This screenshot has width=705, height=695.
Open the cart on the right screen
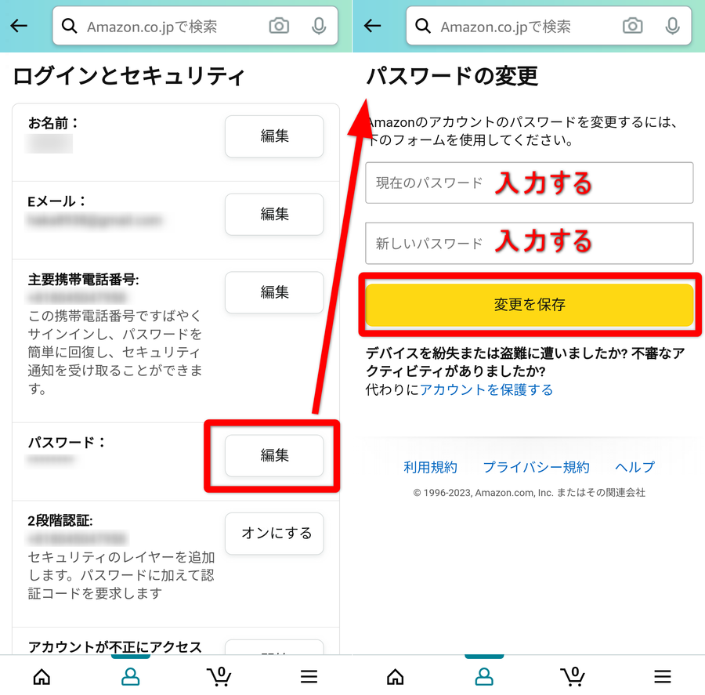click(x=573, y=676)
